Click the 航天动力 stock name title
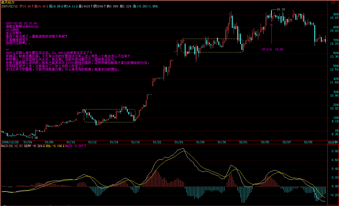Screen dimensions: 339x206 (8, 2)
